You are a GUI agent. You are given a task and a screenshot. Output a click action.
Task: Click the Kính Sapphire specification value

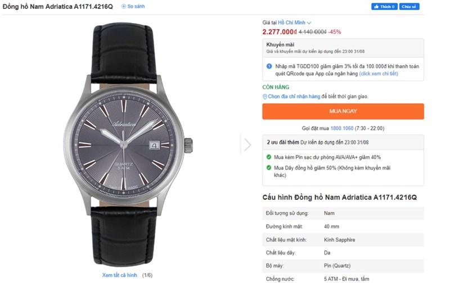click(x=339, y=240)
